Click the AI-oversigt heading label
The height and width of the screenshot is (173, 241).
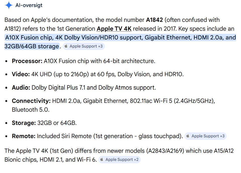(x=29, y=5)
